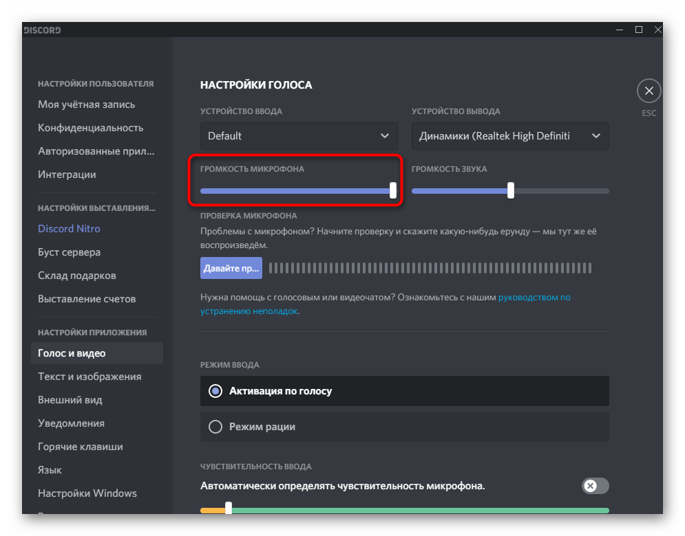Click the НАСТРОЙКИ ГОЛОСА heading
Image resolution: width=685 pixels, height=536 pixels.
[256, 85]
